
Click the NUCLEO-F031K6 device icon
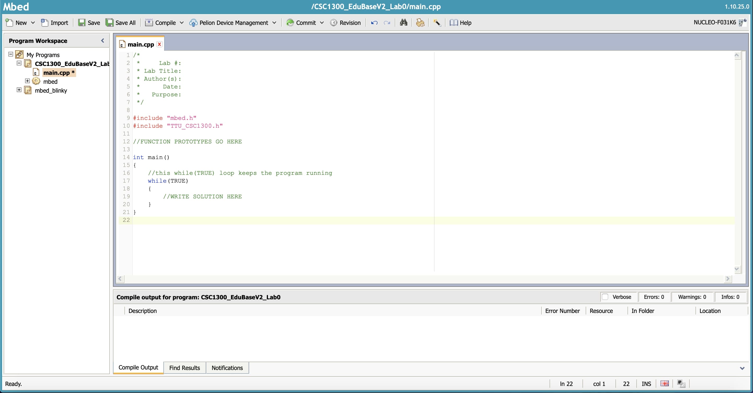(743, 23)
